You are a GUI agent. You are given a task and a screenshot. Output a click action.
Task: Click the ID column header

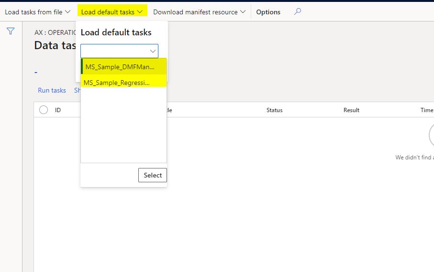58,110
